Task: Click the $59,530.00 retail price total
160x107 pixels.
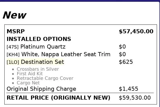Action: [x=135, y=98]
